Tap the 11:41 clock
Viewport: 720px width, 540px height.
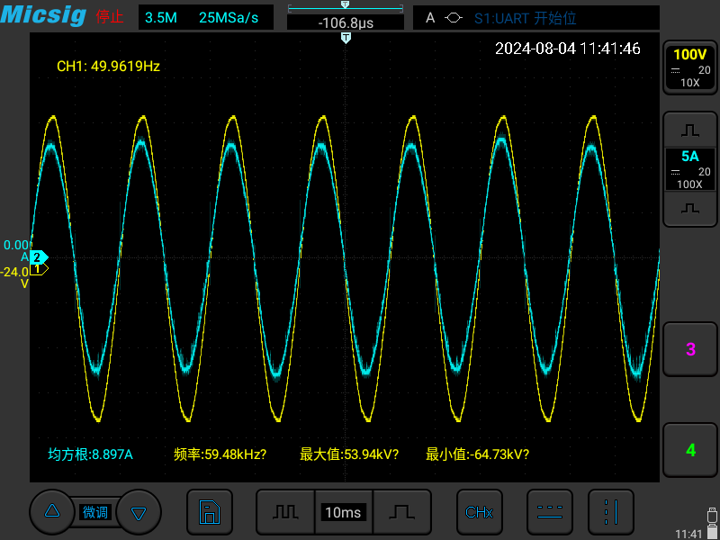tap(689, 534)
